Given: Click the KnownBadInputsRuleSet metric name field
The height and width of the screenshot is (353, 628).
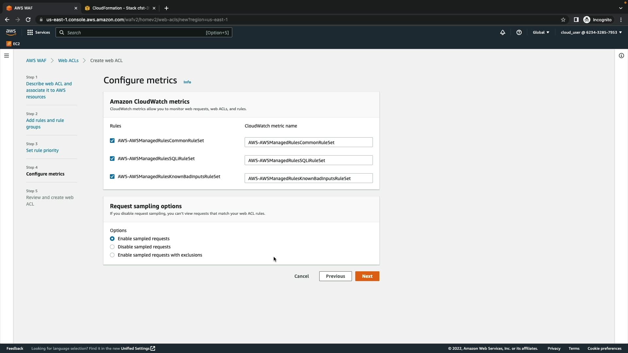Looking at the screenshot, I should point(308,178).
